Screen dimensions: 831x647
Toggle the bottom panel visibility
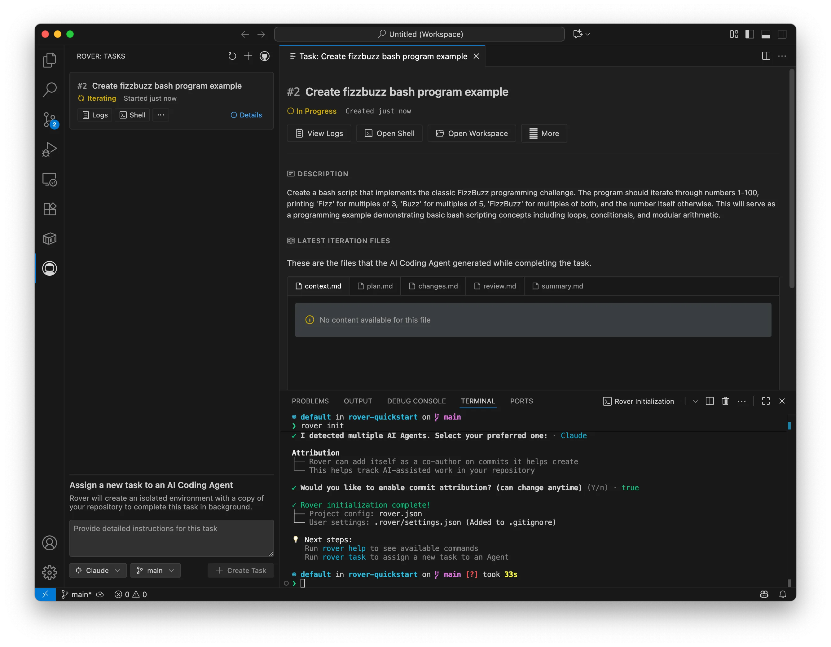766,34
